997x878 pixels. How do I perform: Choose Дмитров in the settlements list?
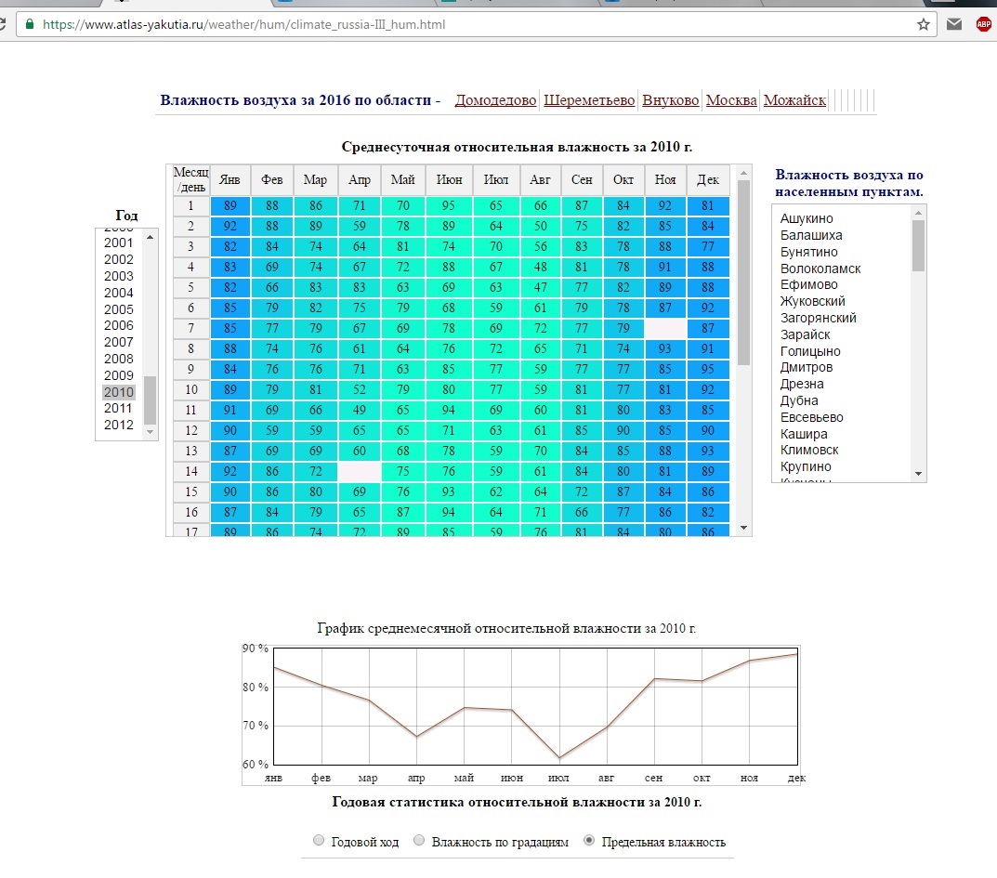point(807,367)
